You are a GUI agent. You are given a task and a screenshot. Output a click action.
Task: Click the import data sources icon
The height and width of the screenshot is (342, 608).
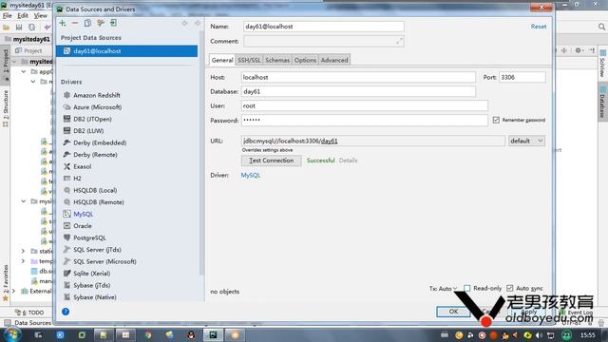coord(113,23)
